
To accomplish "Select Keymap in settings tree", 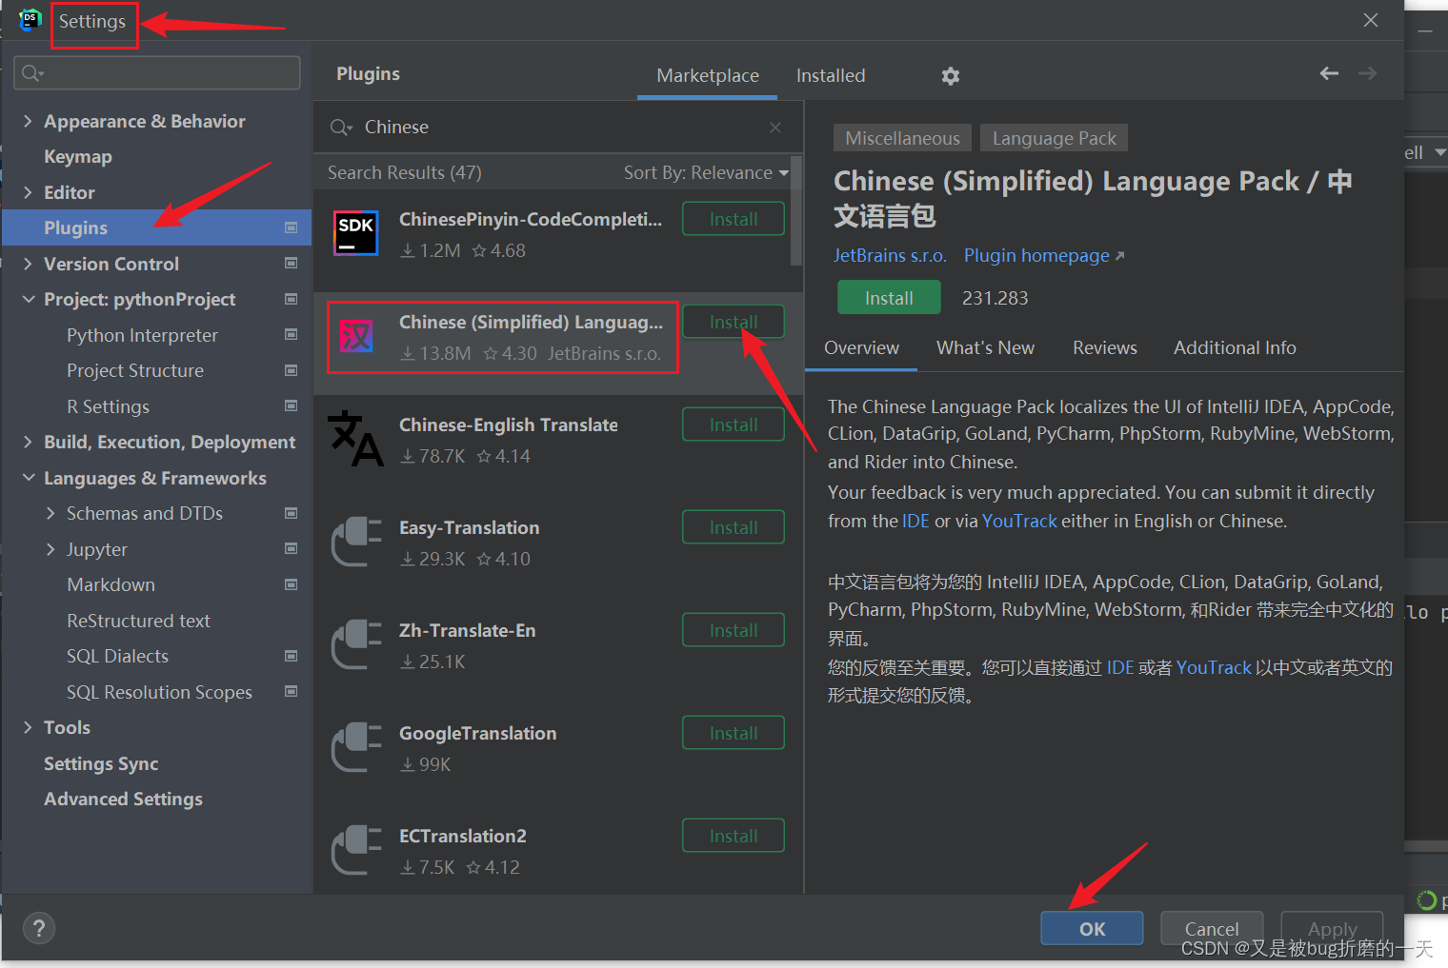I will tap(78, 156).
